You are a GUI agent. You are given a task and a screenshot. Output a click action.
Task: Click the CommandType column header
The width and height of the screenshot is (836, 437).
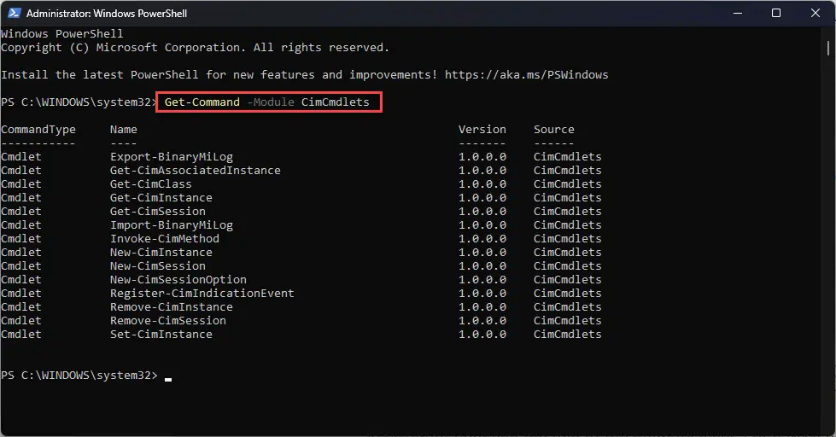(38, 130)
